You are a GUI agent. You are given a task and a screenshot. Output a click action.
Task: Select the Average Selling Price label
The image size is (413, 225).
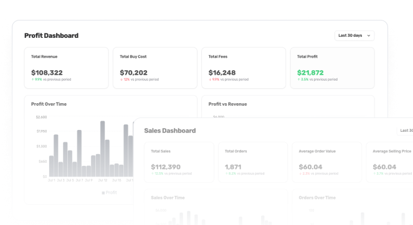(x=392, y=151)
